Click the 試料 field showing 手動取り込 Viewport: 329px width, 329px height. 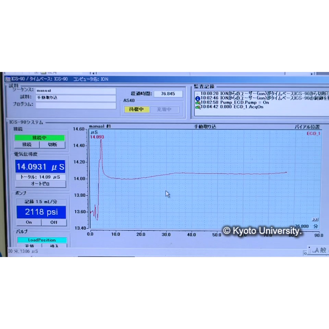point(76,98)
